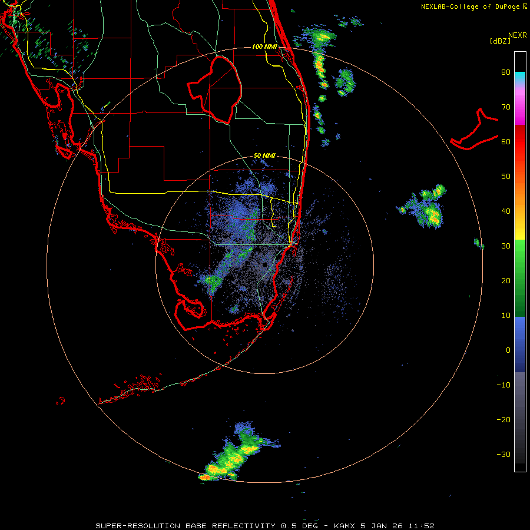Click the 11:52 timestamp in the caption
Viewport: 530px width, 530px height.
click(x=421, y=526)
